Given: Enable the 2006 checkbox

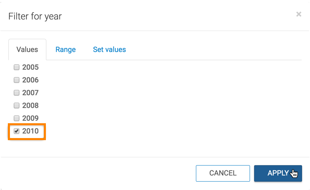Looking at the screenshot, I should 17,80.
